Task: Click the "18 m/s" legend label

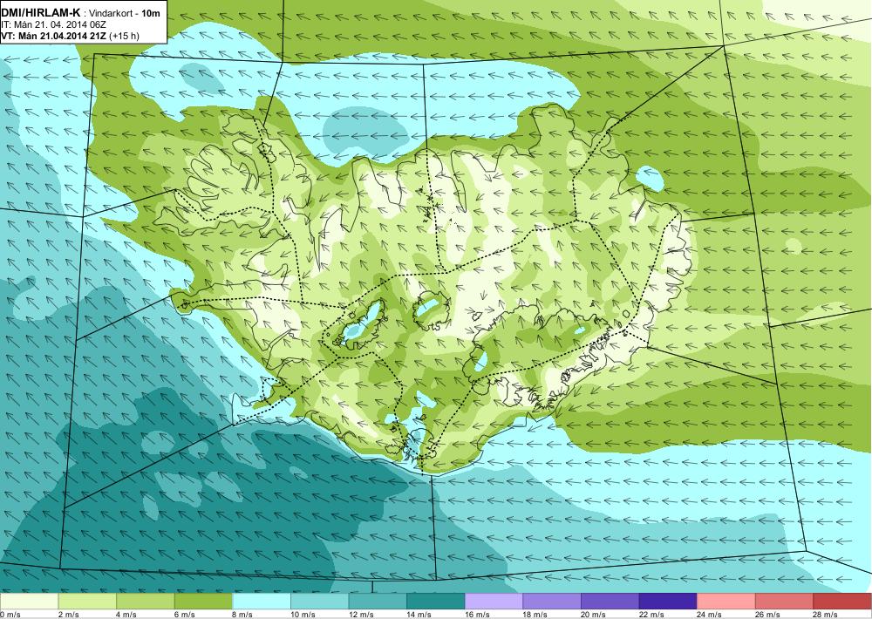Action: pyautogui.click(x=535, y=615)
